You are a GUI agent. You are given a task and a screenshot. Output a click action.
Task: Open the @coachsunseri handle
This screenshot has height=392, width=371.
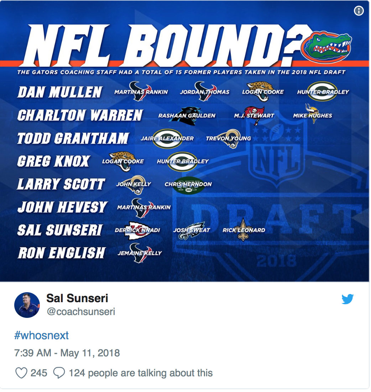pos(81,311)
